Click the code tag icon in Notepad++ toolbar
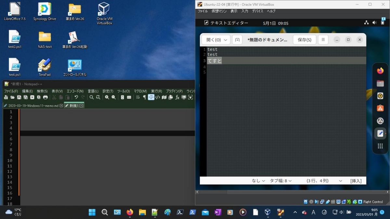 [158, 97]
